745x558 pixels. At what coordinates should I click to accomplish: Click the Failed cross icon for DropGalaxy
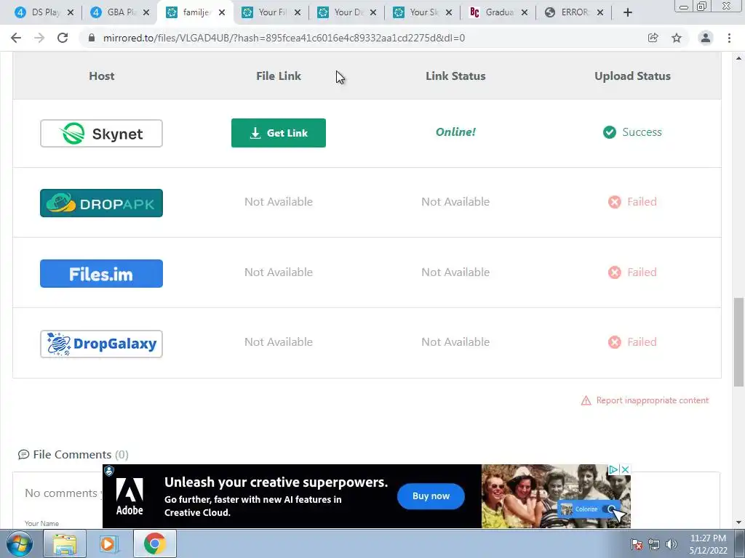[x=614, y=342]
